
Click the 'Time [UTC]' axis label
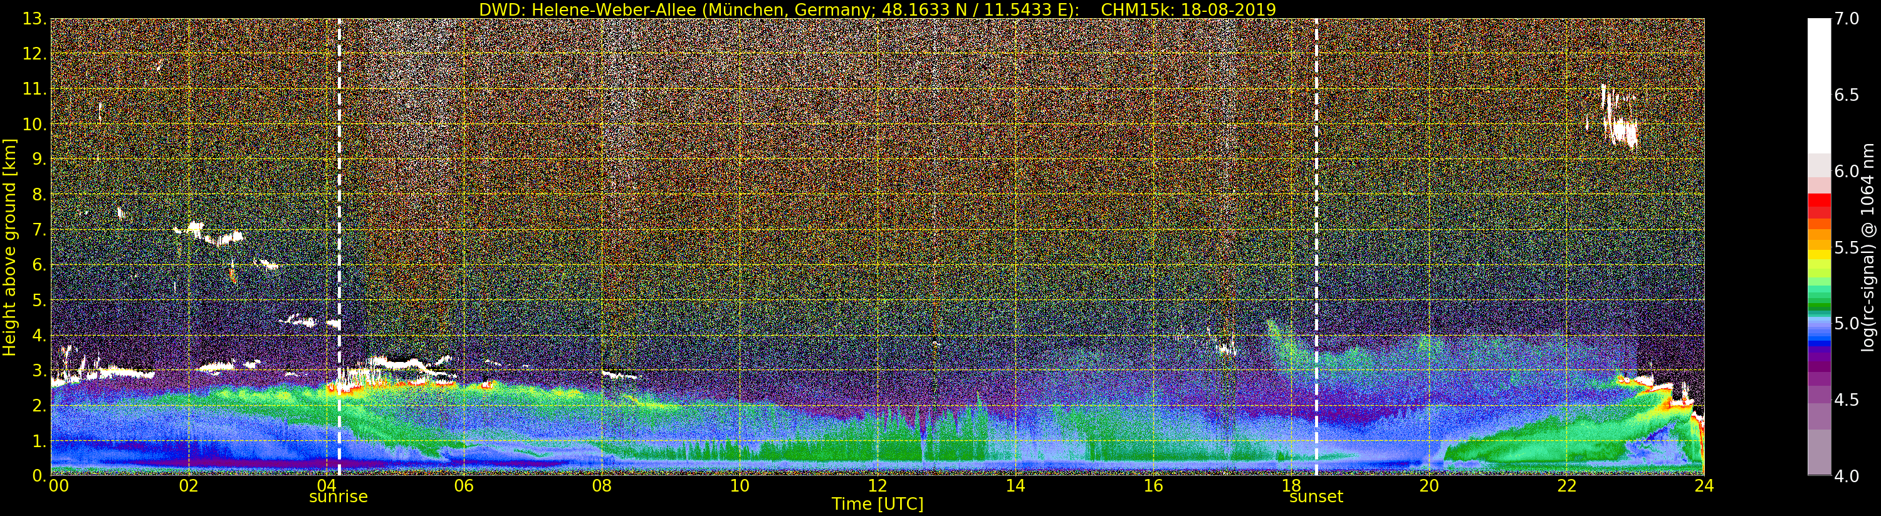(877, 504)
